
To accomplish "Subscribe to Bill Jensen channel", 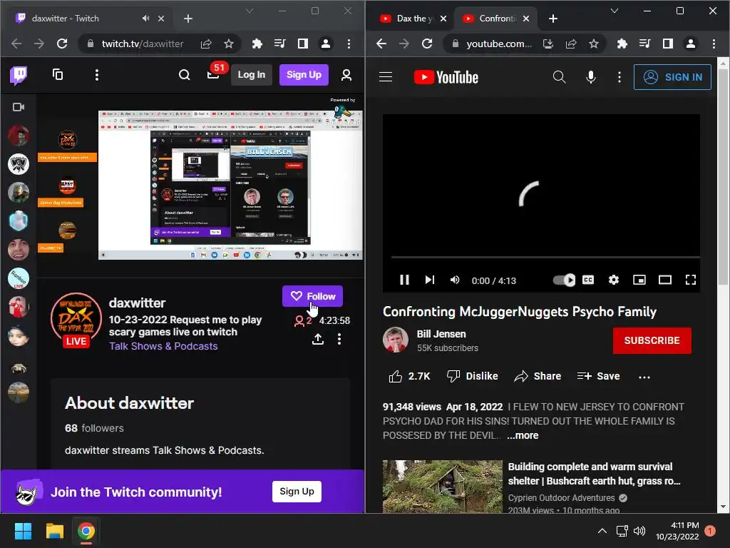I will (652, 340).
